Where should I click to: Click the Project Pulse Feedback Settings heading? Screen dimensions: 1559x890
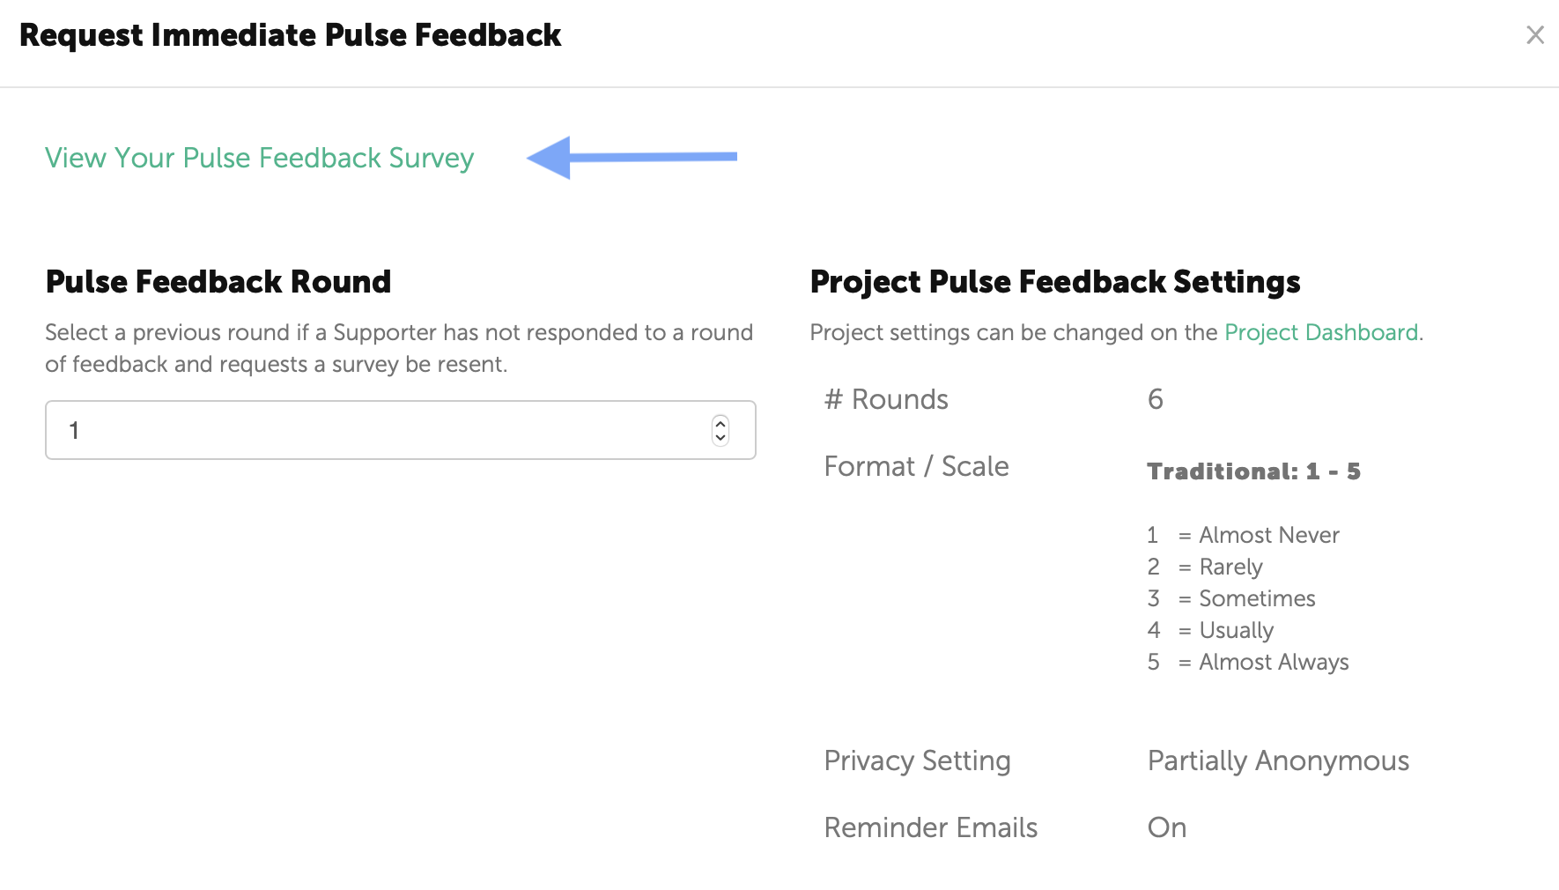click(x=1054, y=282)
